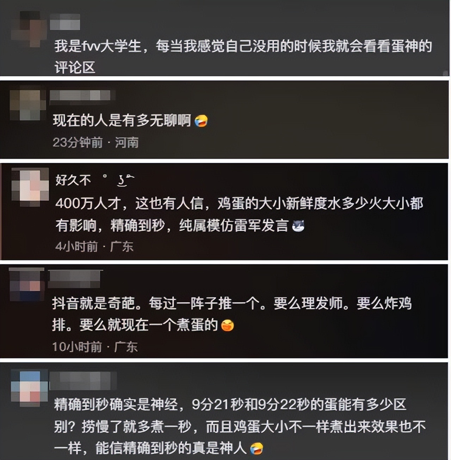Click the laughing emoji after 真是神人

point(256,448)
